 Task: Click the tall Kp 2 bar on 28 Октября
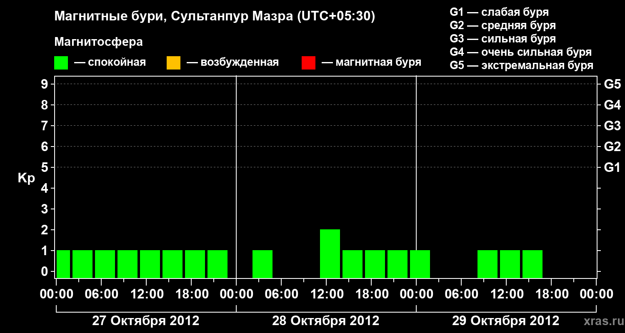pos(330,253)
